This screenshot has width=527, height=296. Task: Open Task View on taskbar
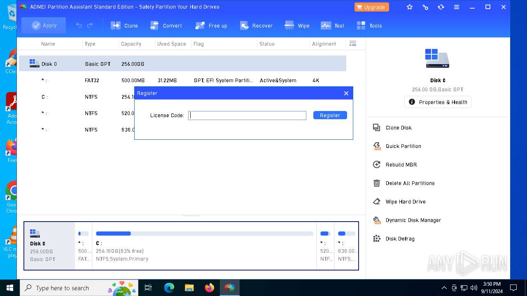149,288
